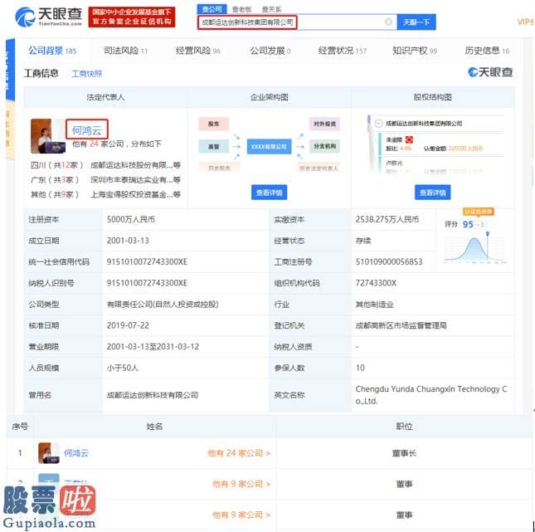535x532 pixels.
Task: Open the 公司发展 tab
Action: click(x=270, y=51)
